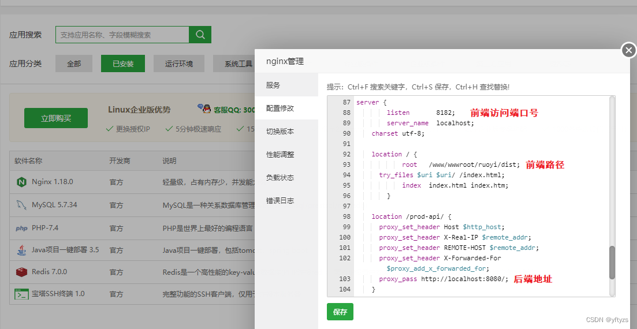This screenshot has height=329, width=637.
Task: Click the root /www/wwwroot/ruoyi/dist line
Action: click(461, 164)
